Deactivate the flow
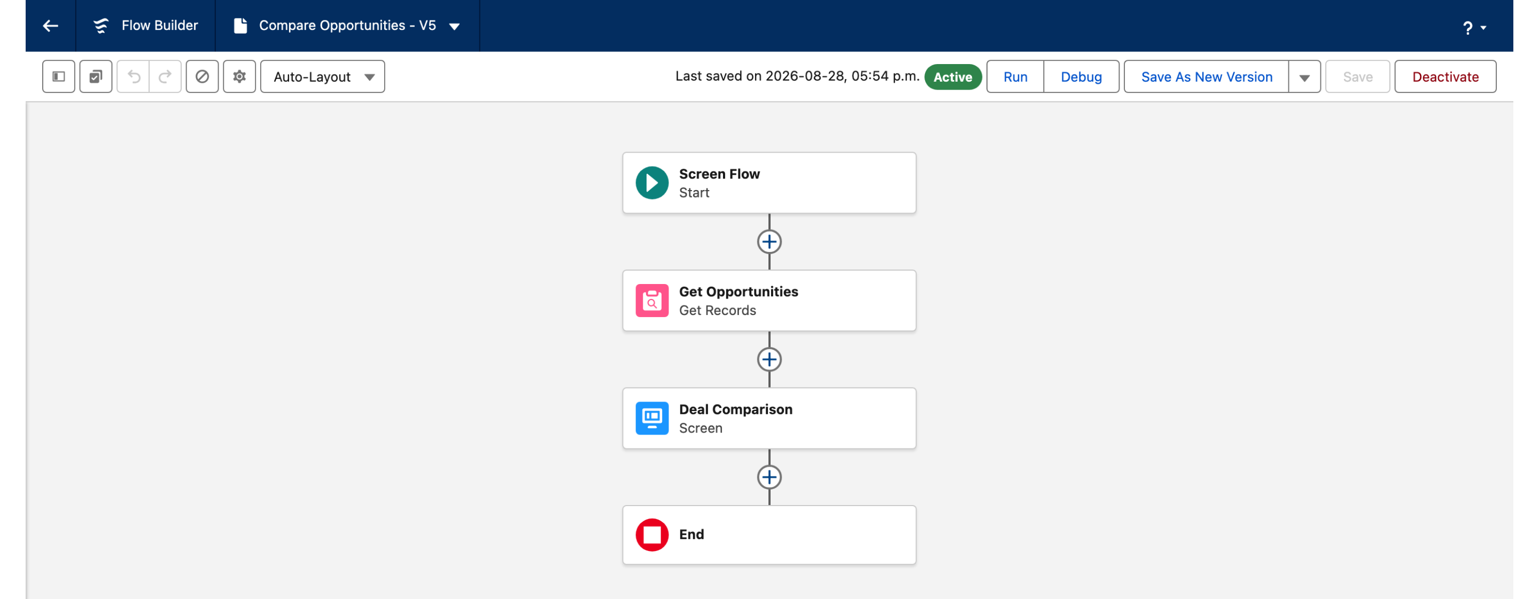1539x599 pixels. tap(1445, 76)
